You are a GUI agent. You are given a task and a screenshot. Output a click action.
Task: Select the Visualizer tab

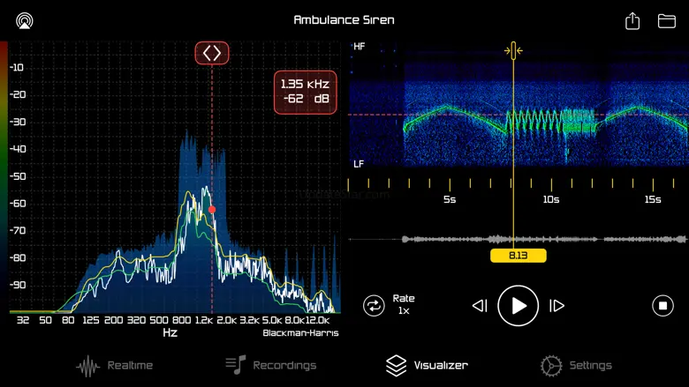click(428, 366)
